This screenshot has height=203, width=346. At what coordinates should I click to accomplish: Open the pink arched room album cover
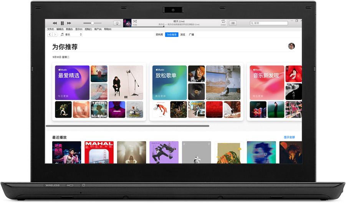(x=81, y=110)
